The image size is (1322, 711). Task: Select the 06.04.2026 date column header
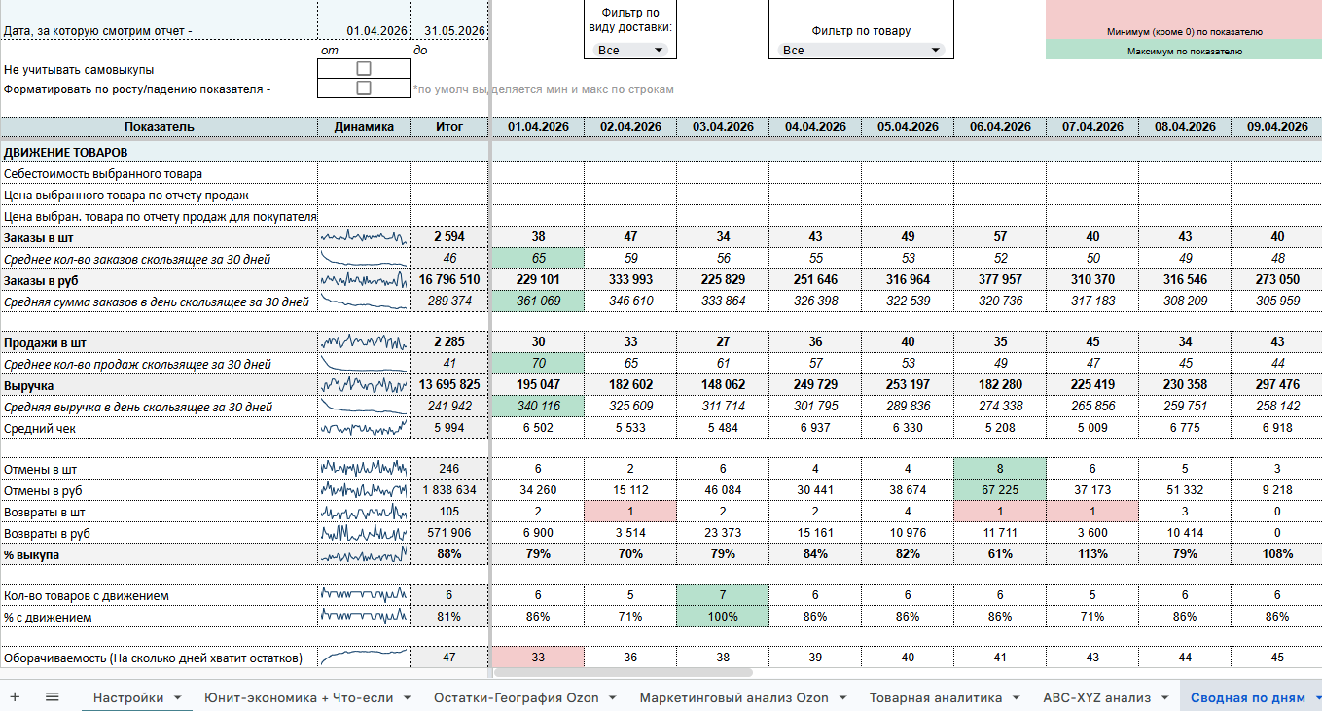tap(1000, 126)
